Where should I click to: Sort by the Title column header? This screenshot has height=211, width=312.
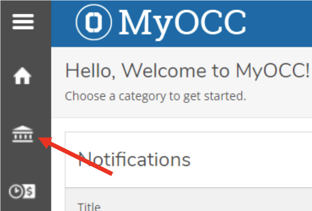(89, 207)
